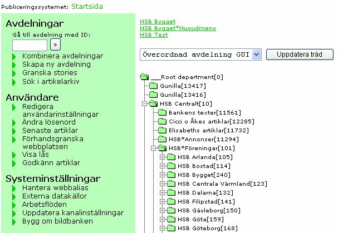Click the green arrow beside Kombinera avdelningar
Screen dimensions: 338x233
click(14, 57)
